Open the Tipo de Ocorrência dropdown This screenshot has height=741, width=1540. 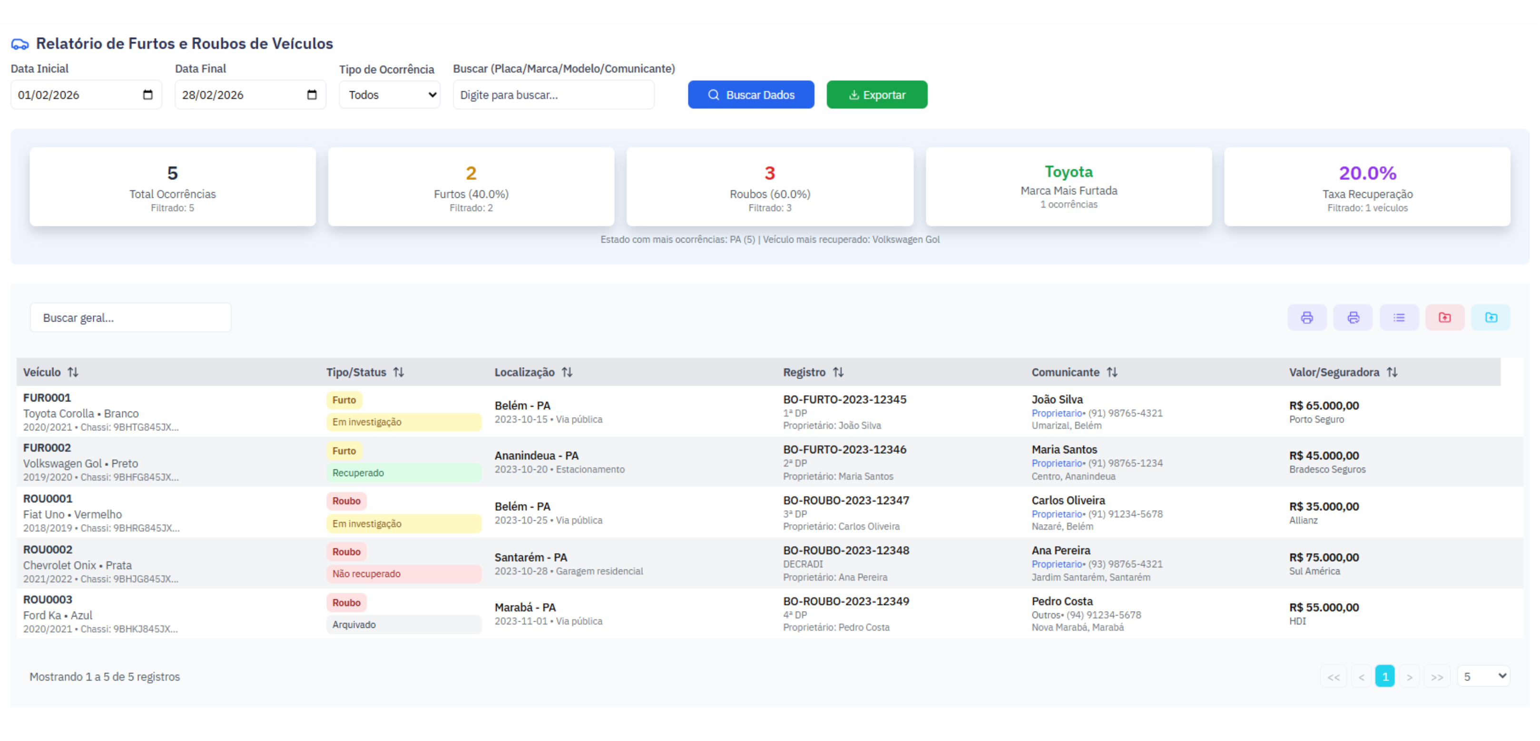click(390, 95)
